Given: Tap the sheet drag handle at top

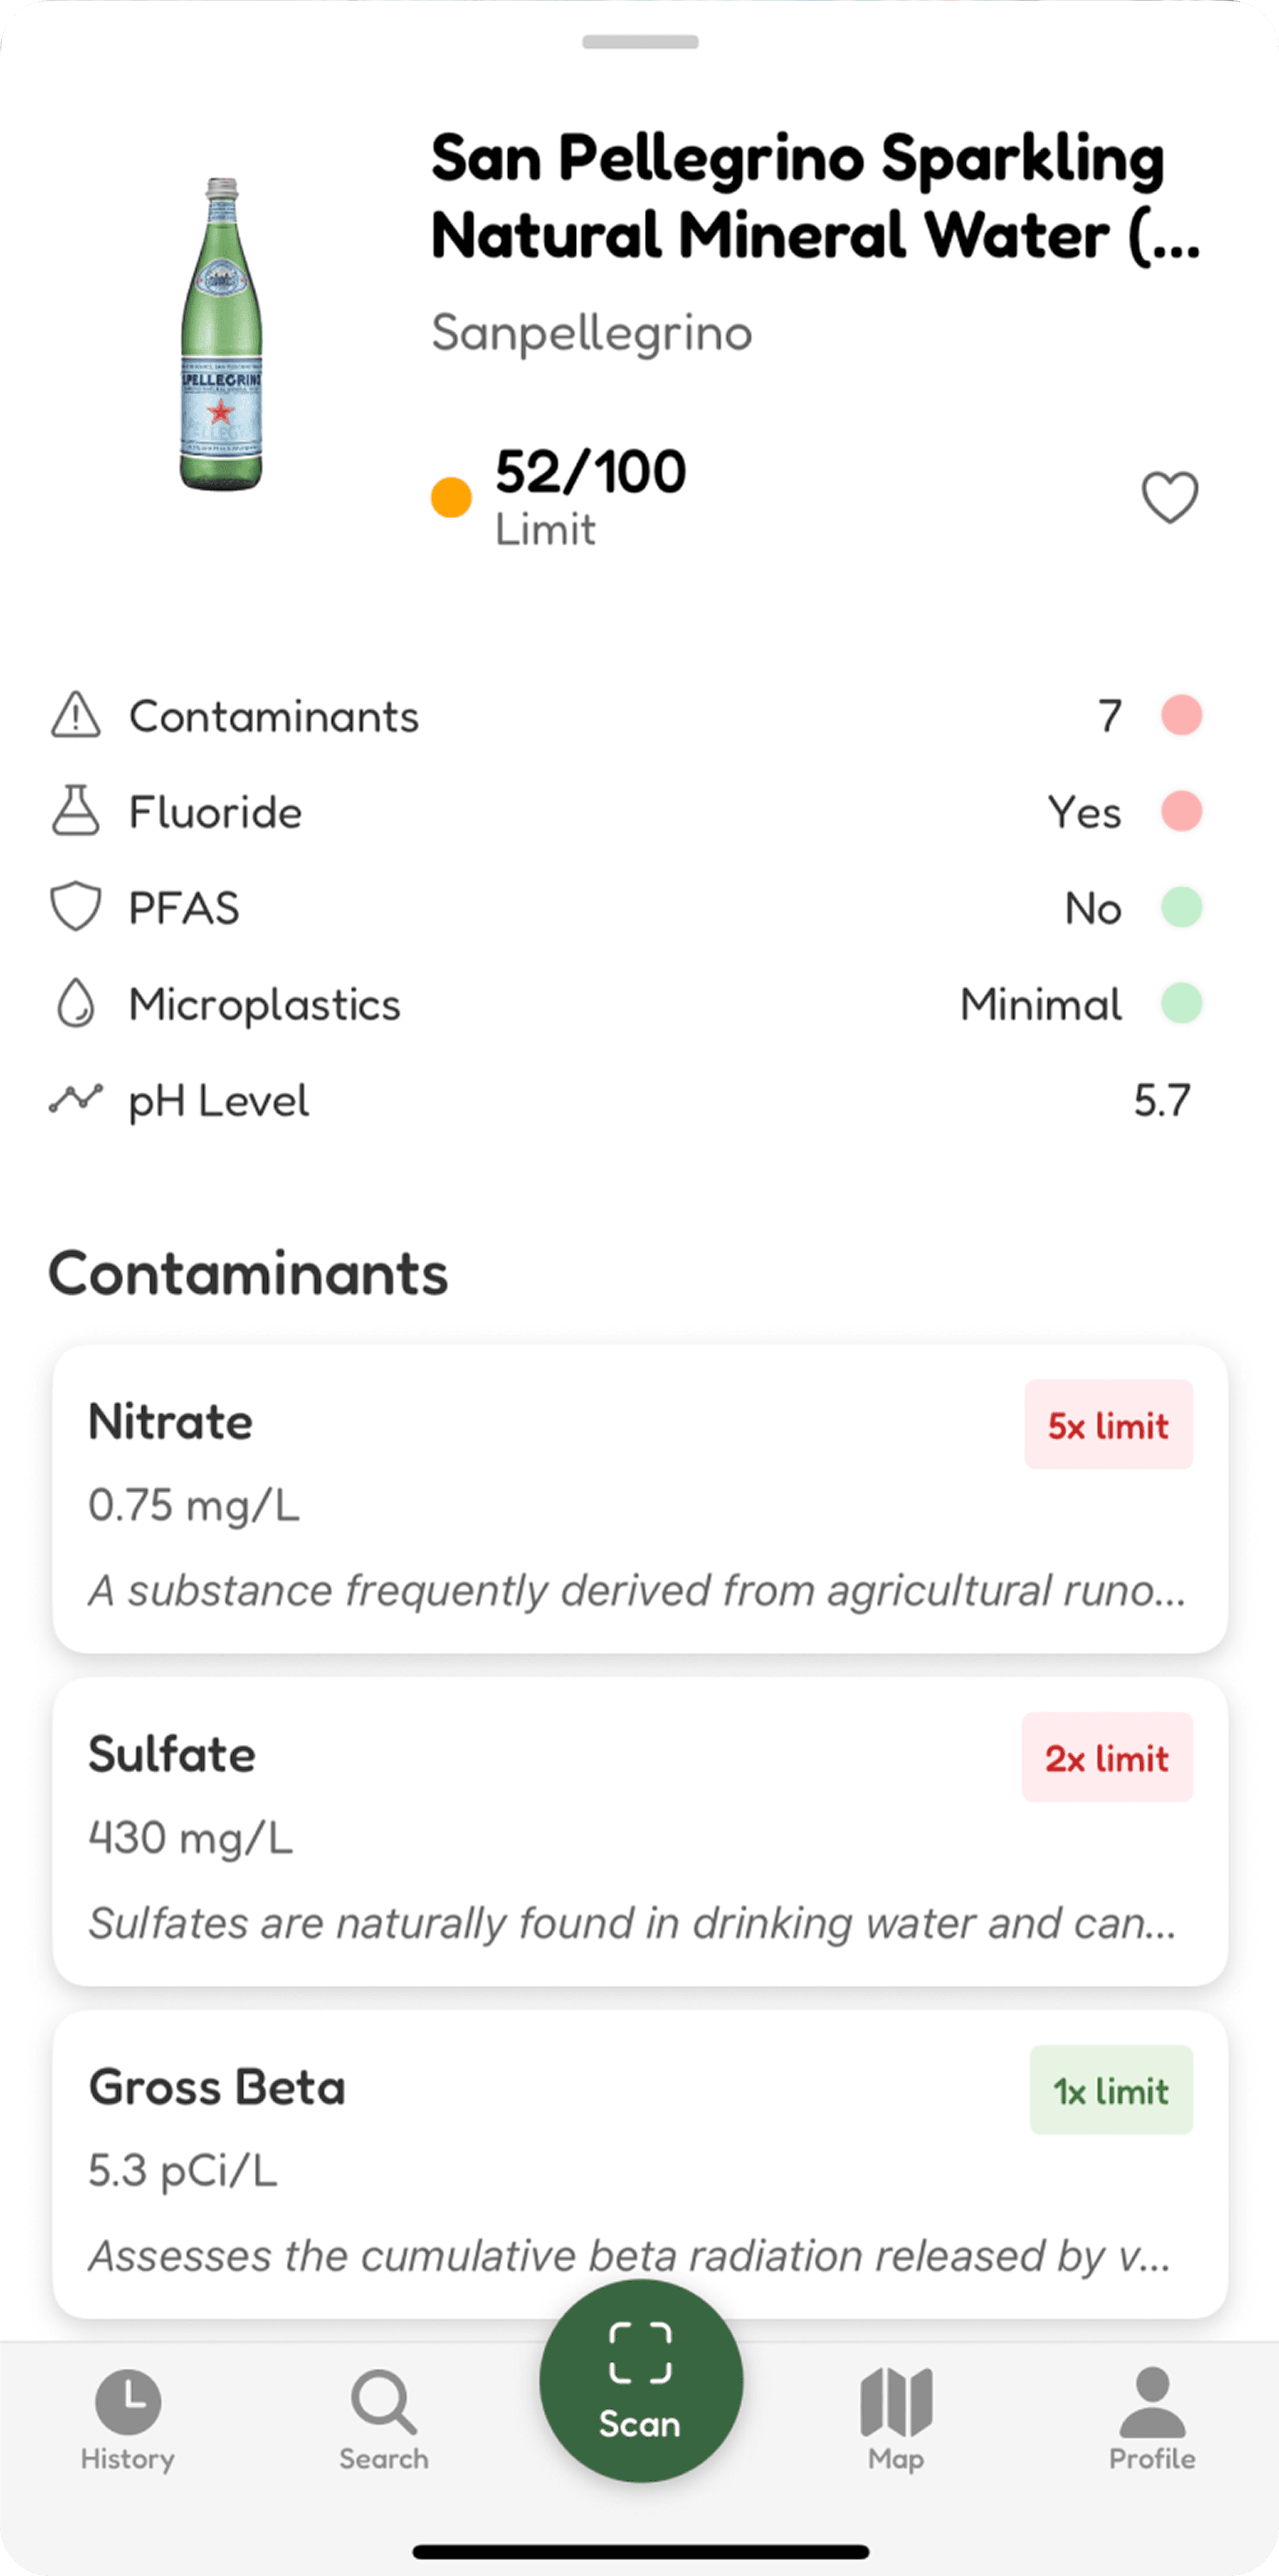Looking at the screenshot, I should (640, 42).
